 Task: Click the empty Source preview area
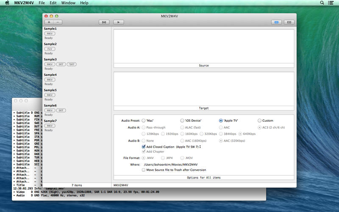coord(204,46)
